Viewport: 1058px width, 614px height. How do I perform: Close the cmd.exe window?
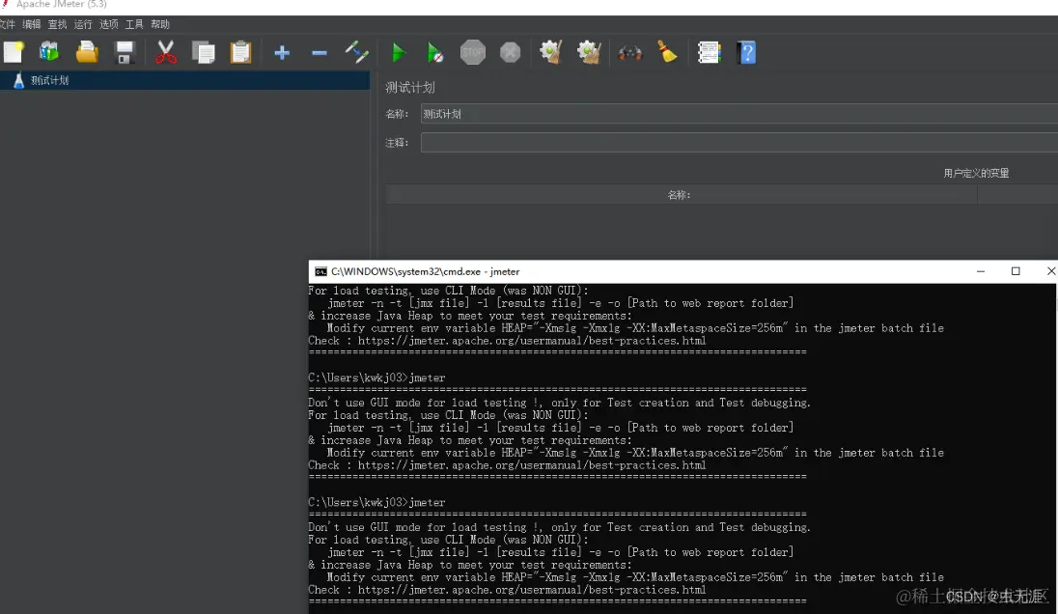(x=1050, y=271)
